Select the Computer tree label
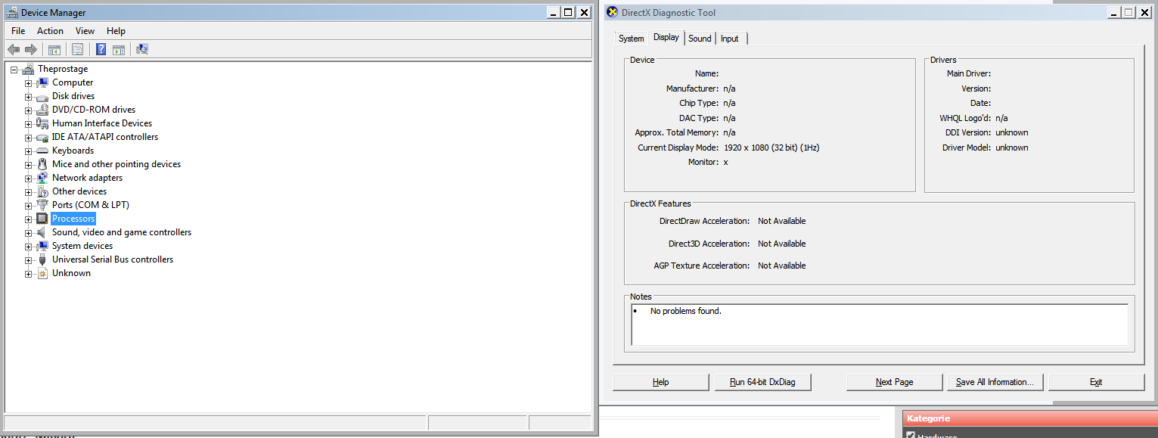Image resolution: width=1158 pixels, height=438 pixels. [73, 82]
